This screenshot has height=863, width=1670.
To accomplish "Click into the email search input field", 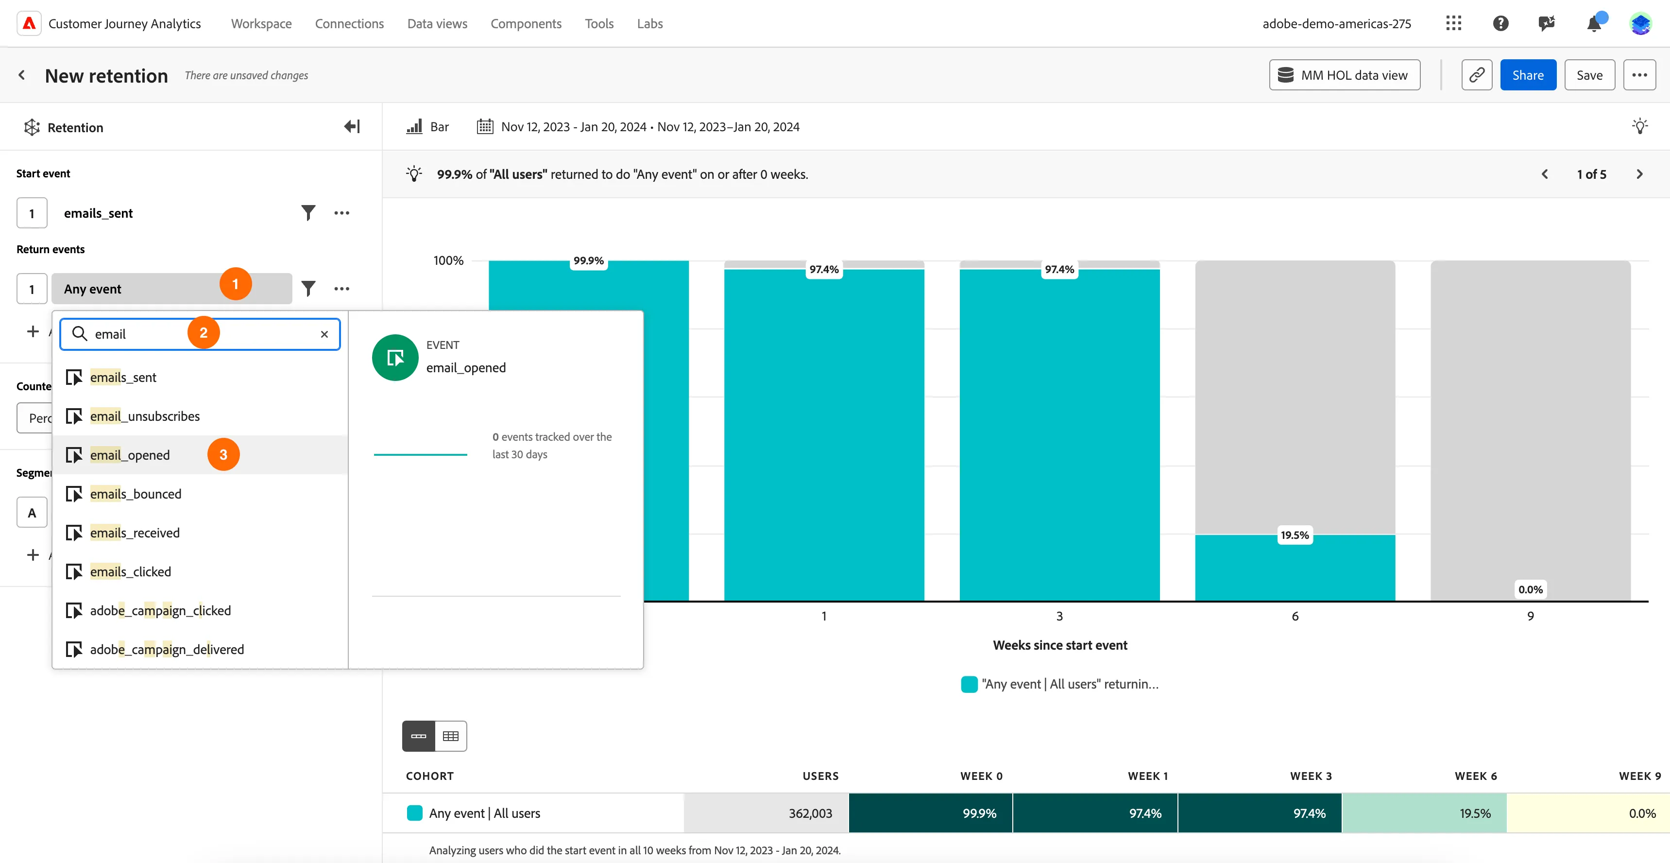I will pyautogui.click(x=200, y=334).
